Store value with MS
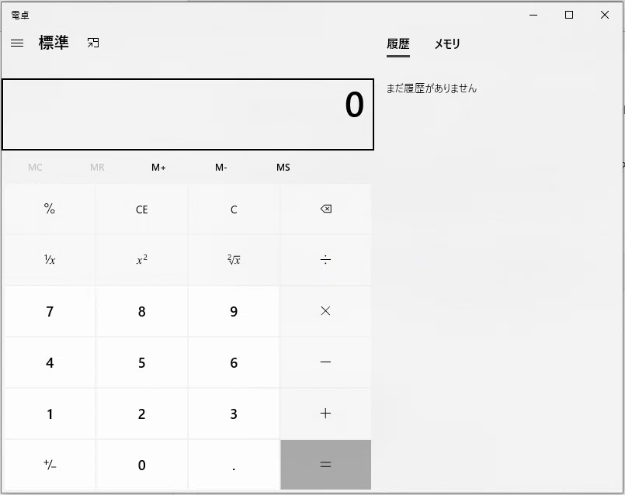 [283, 168]
